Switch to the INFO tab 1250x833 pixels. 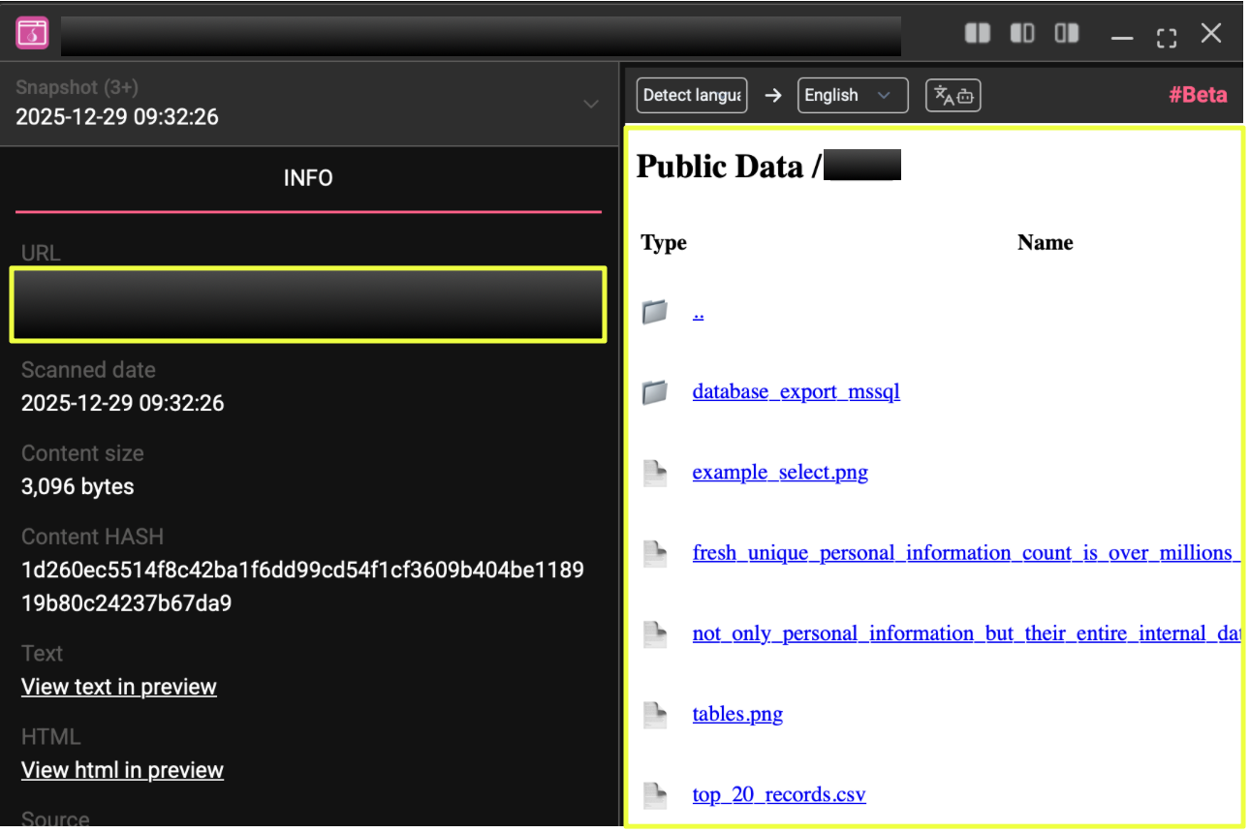point(308,178)
